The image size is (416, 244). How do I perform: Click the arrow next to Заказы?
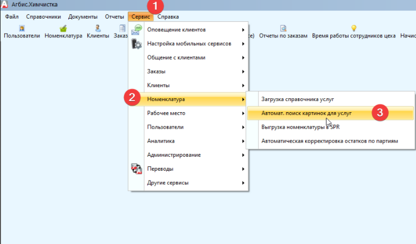(243, 71)
